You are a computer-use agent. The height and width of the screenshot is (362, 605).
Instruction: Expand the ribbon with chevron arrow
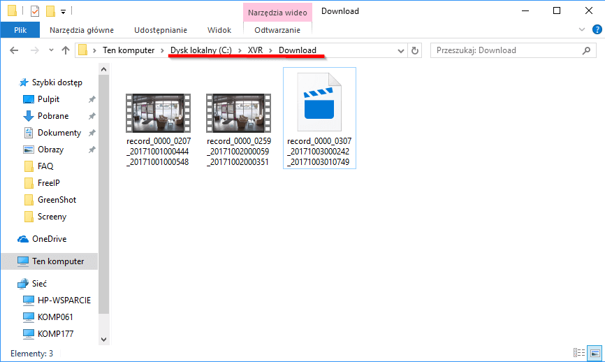(x=583, y=30)
